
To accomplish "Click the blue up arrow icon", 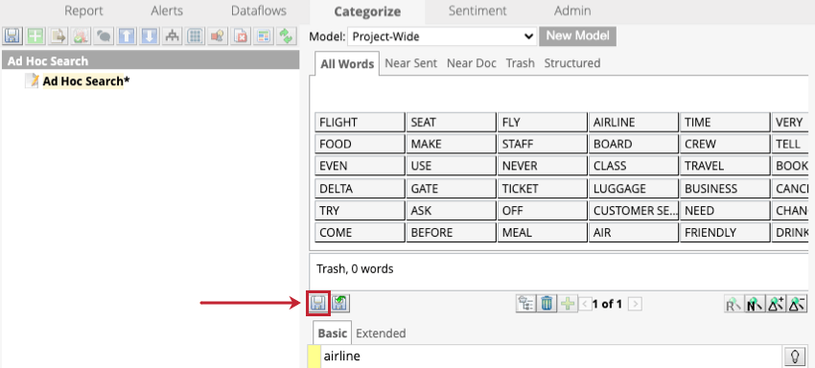I will click(x=127, y=36).
